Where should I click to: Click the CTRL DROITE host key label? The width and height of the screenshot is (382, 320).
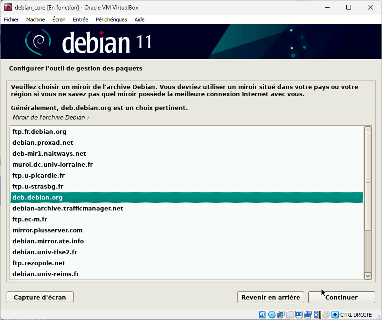click(356, 315)
